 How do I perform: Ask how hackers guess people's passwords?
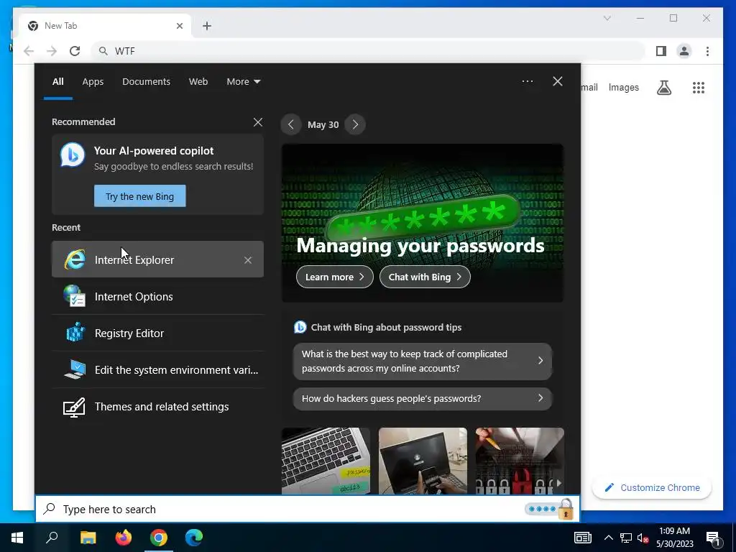(x=423, y=398)
